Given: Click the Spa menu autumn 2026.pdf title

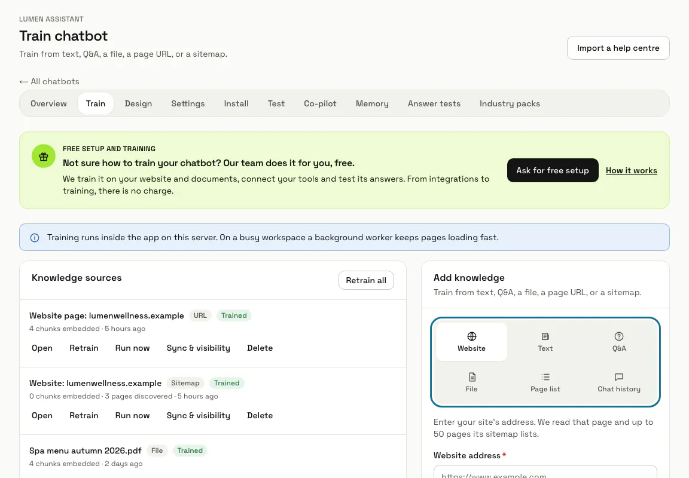Looking at the screenshot, I should [86, 451].
